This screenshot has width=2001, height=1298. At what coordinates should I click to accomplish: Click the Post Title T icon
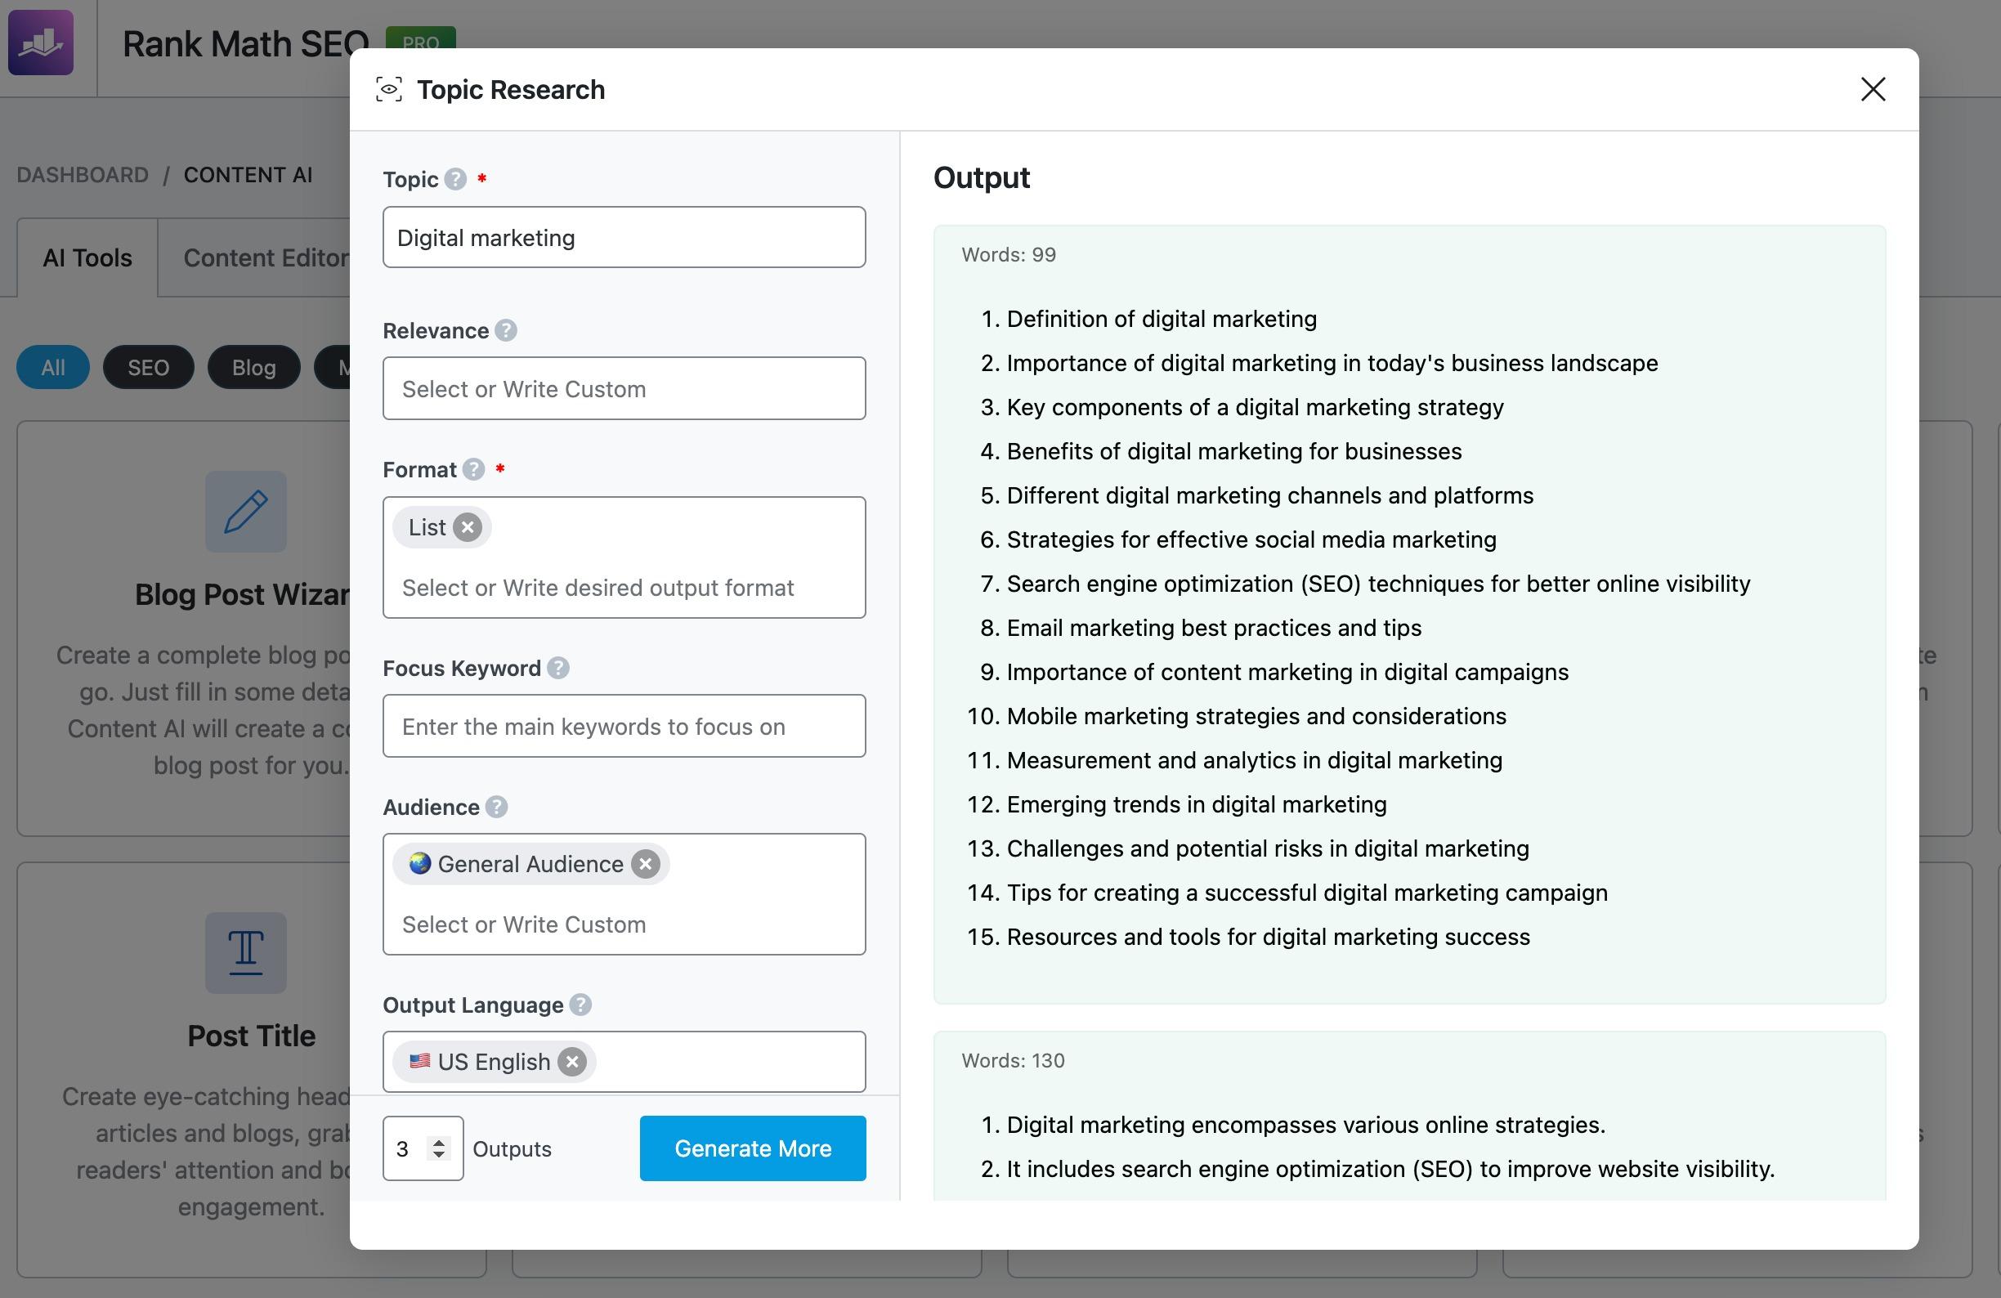point(245,952)
